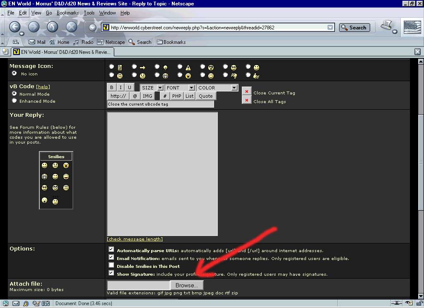
Task: Insert the first smiley in the Smilies box
Action: pyautogui.click(x=45, y=165)
